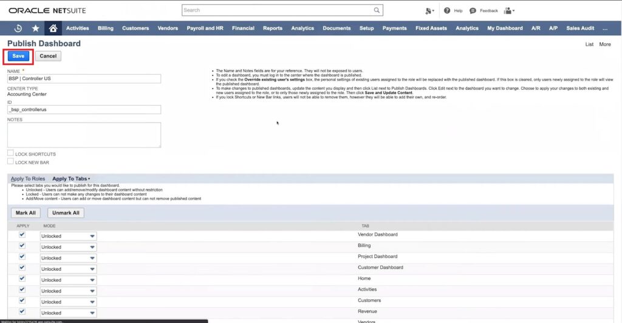This screenshot has height=323, width=622.
Task: Open the List link
Action: (589, 44)
